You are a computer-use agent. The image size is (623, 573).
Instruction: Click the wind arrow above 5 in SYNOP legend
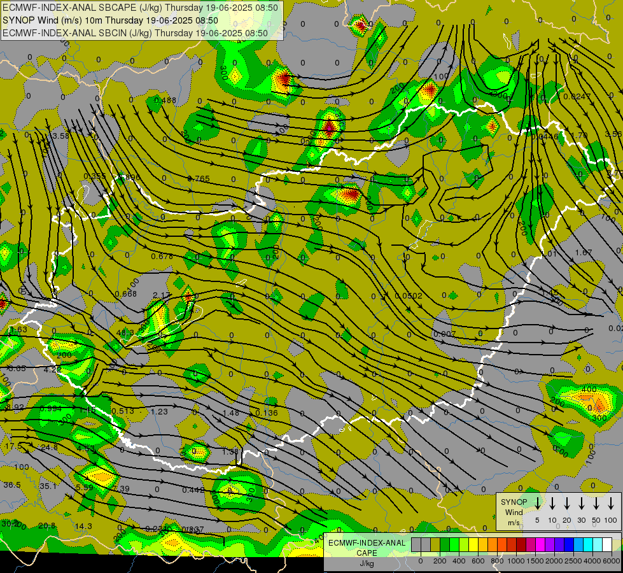538,504
